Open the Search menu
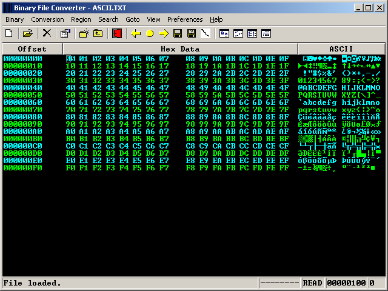Screen dimensions: 388x291 (109, 19)
